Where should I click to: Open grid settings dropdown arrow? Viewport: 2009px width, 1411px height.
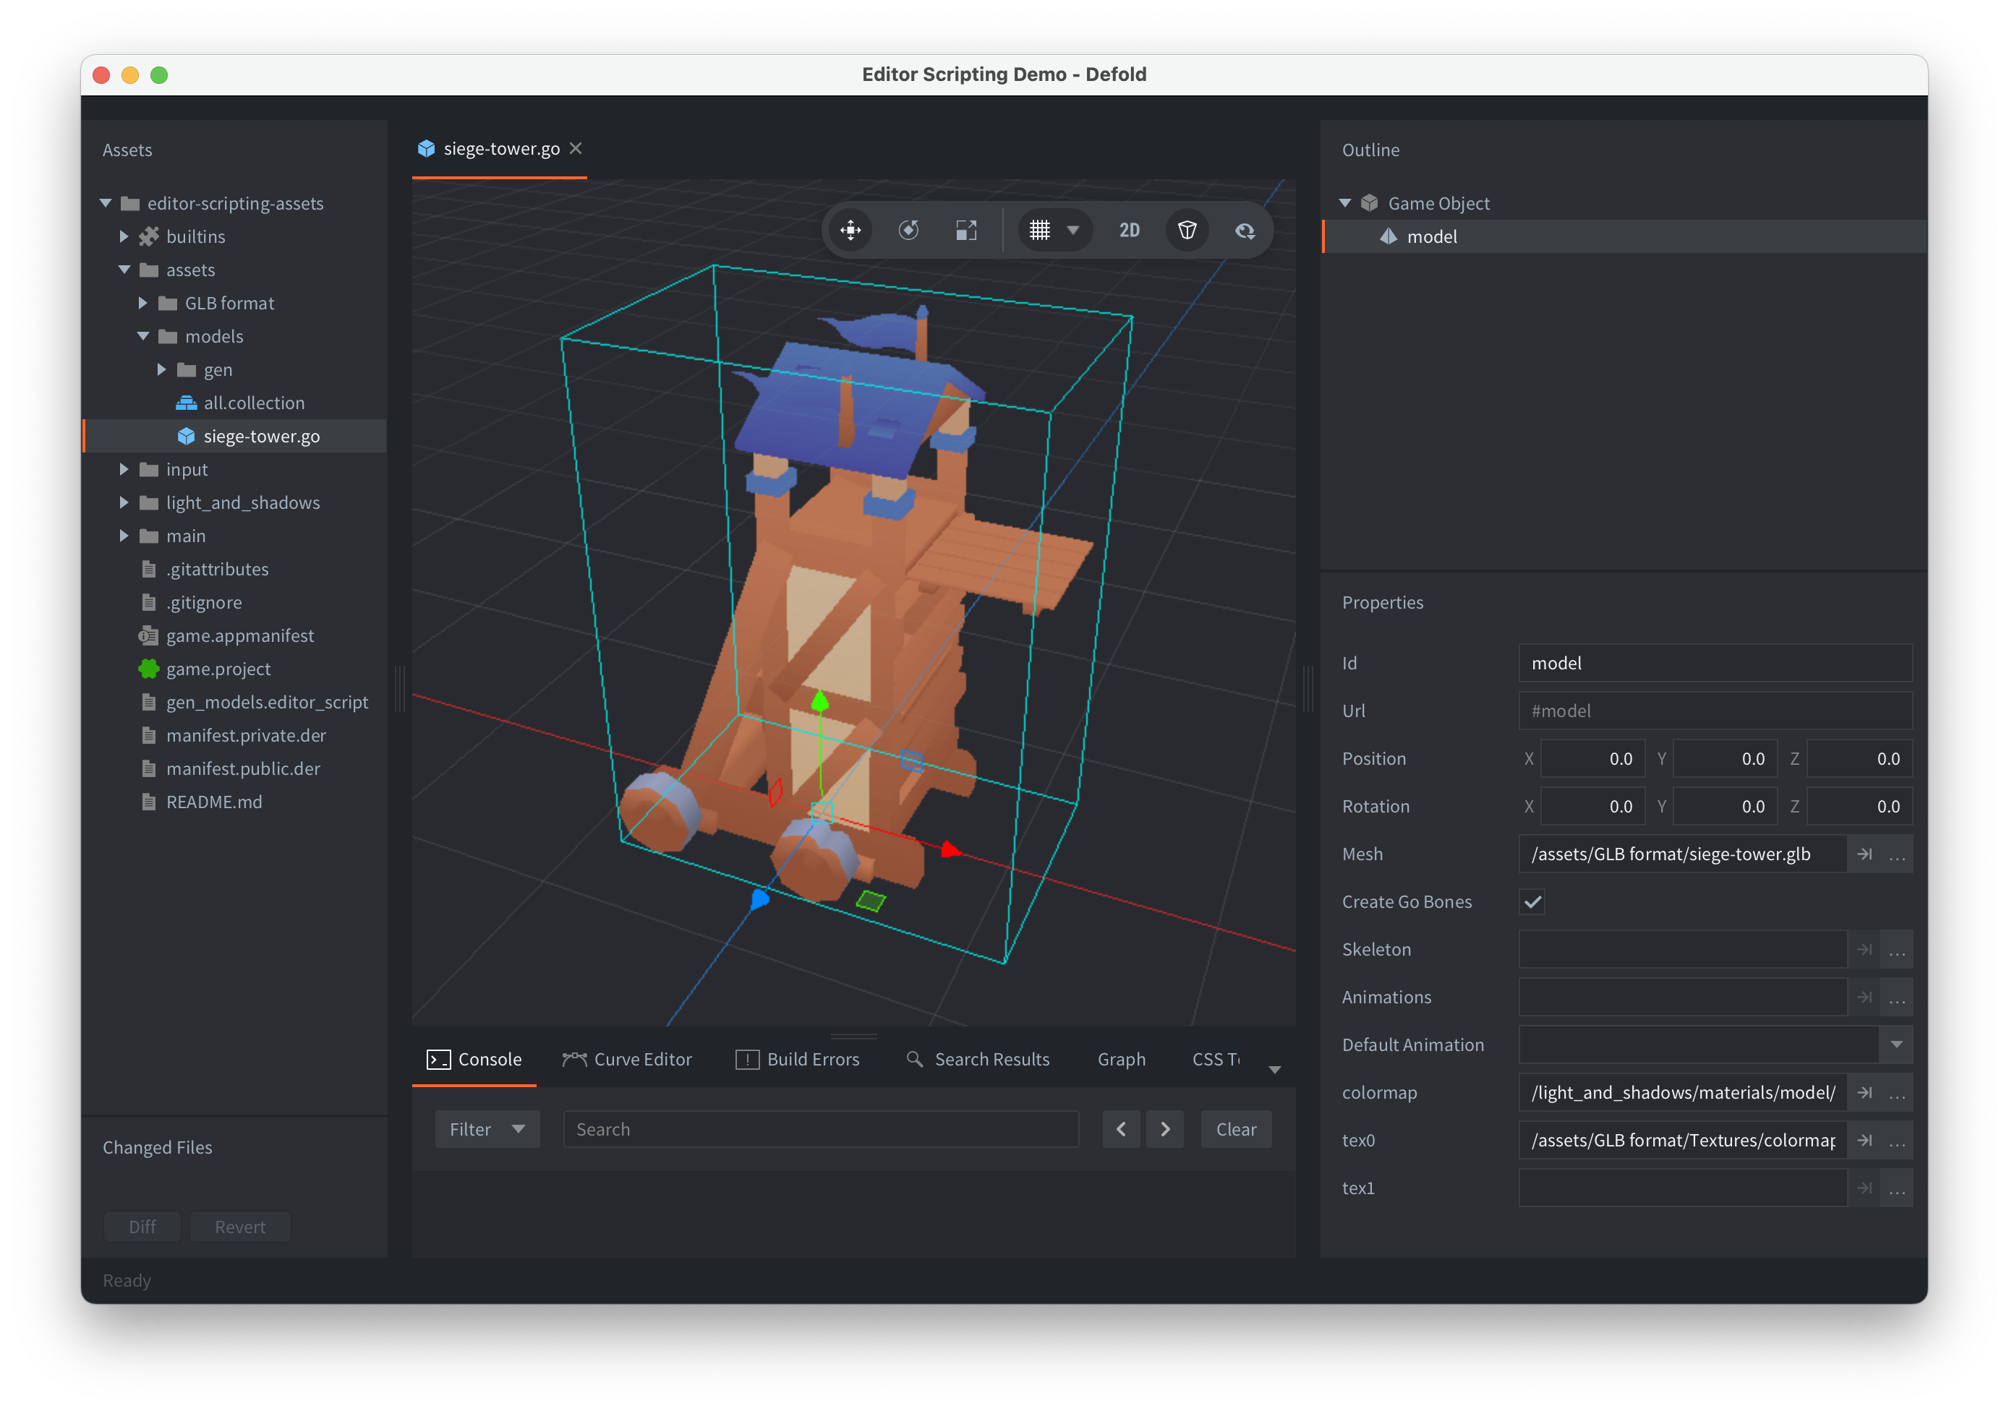(x=1074, y=230)
